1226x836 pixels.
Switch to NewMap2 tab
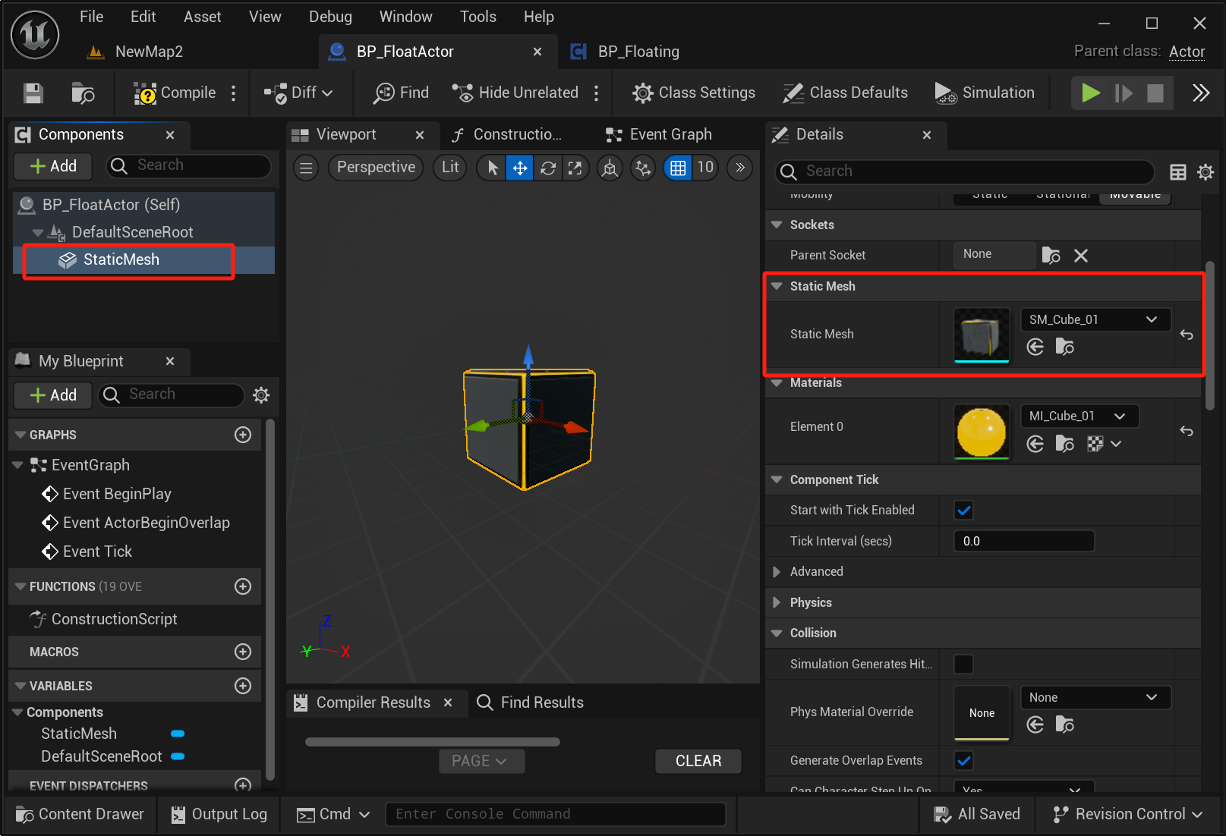137,52
